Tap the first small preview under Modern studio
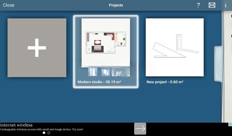This screenshot has width=232, height=136. tap(93, 72)
